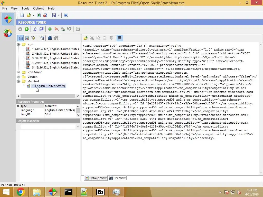Toggle word wrap with the lines icon
The image size is (263, 197).
120,38
